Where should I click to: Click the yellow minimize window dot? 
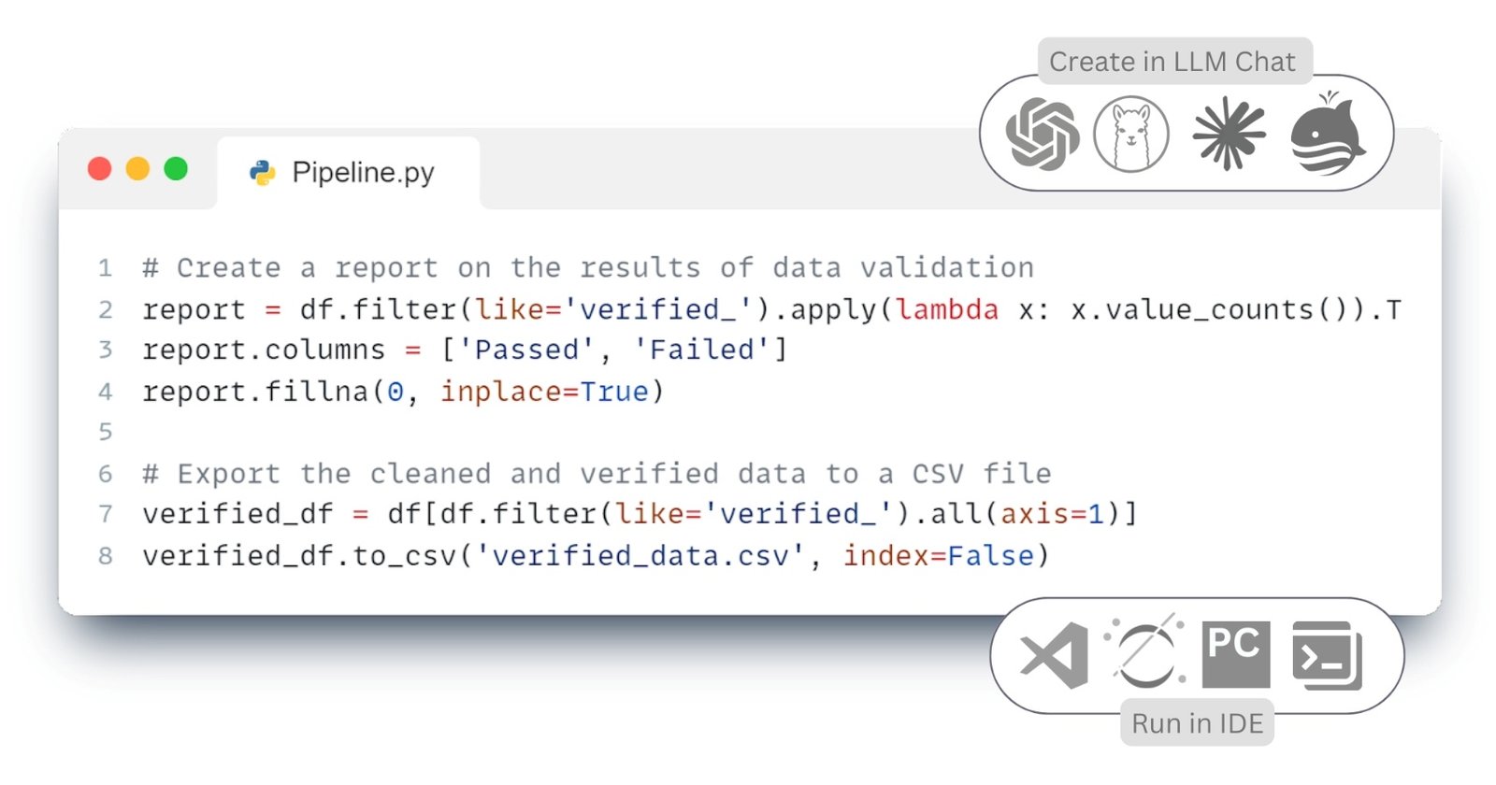point(137,169)
